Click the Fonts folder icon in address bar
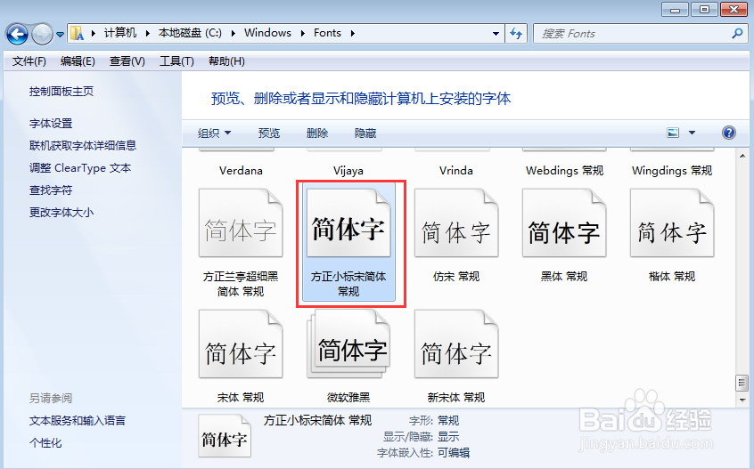This screenshot has height=469, width=754. pyautogui.click(x=77, y=33)
